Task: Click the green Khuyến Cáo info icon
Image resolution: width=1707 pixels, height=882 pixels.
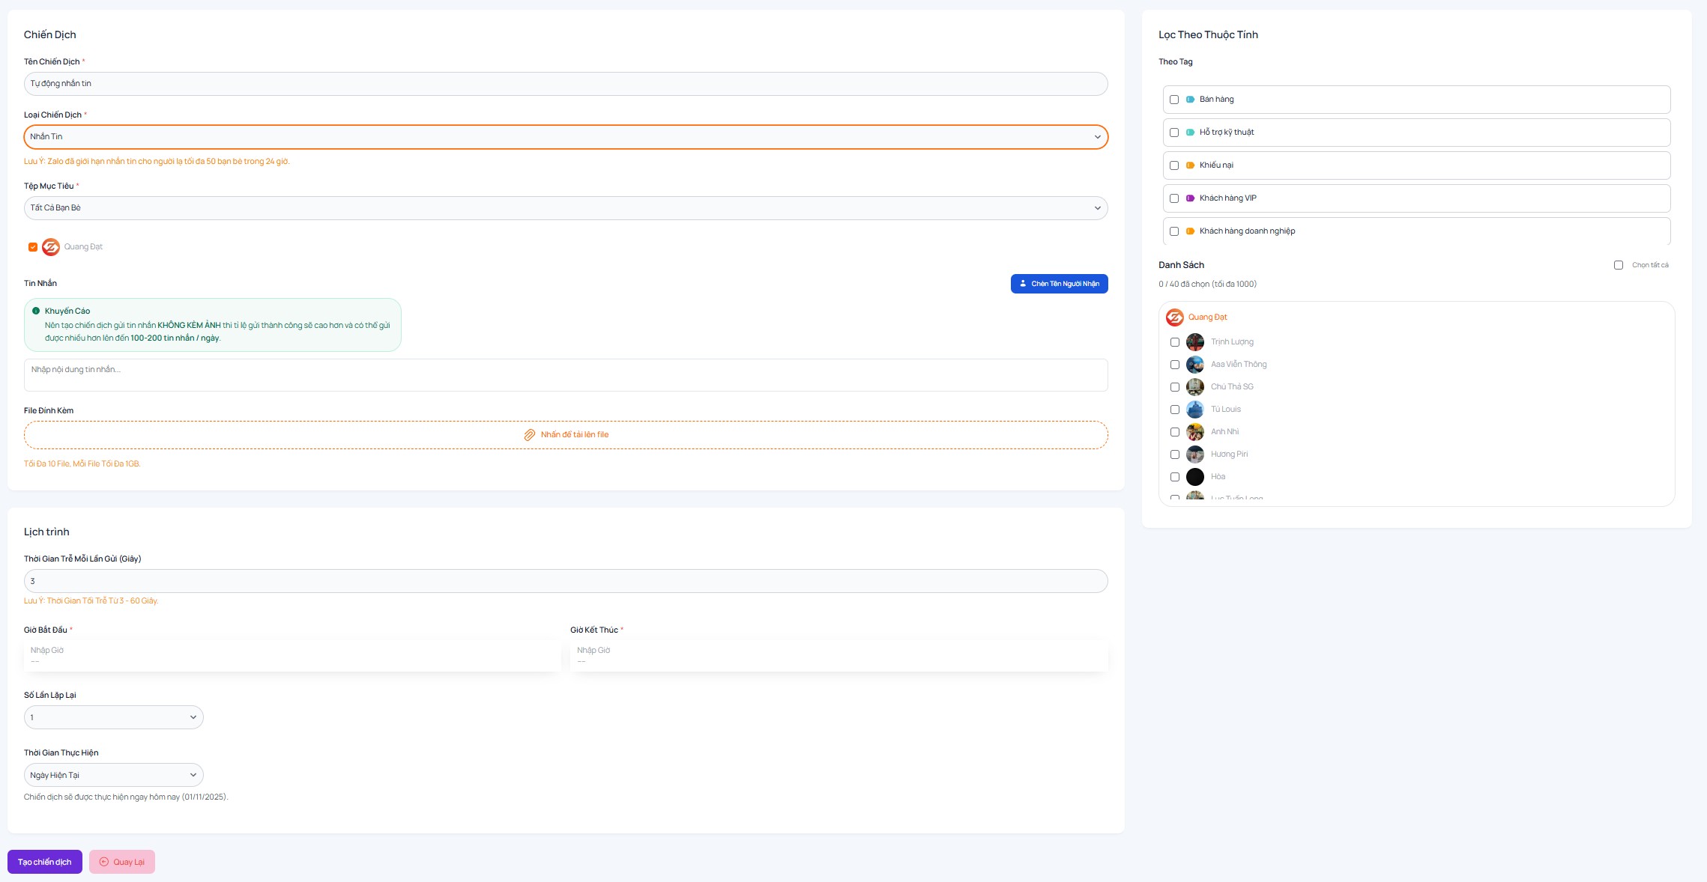Action: click(x=35, y=311)
